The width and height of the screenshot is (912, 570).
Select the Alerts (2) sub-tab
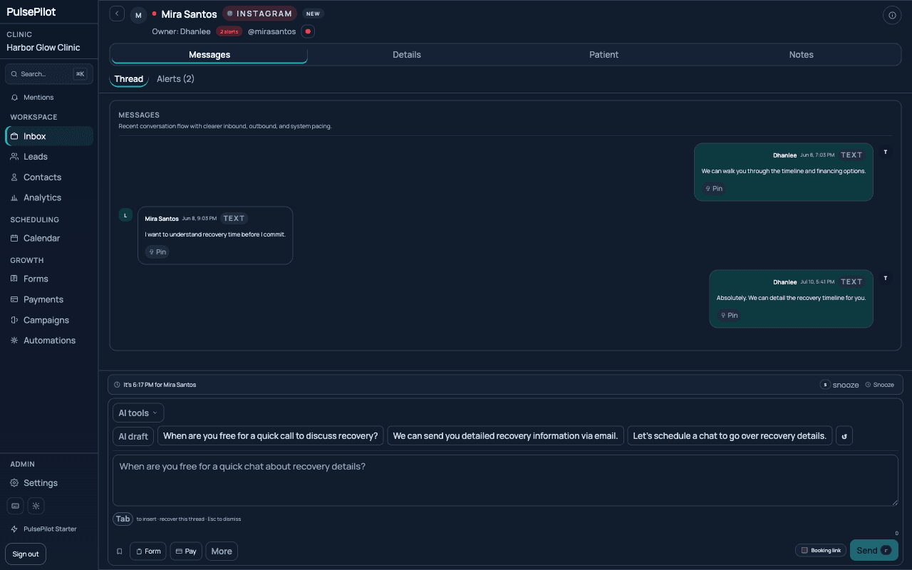[x=175, y=79]
